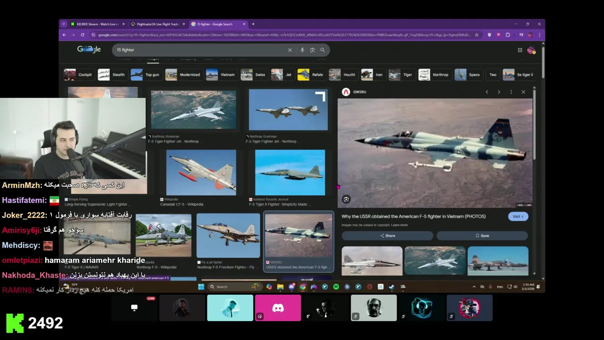
Task: Show previous image in the preview panel
Action: click(x=487, y=92)
